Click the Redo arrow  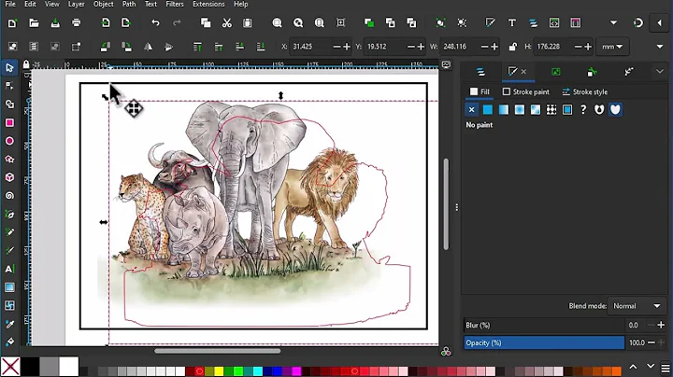point(177,23)
